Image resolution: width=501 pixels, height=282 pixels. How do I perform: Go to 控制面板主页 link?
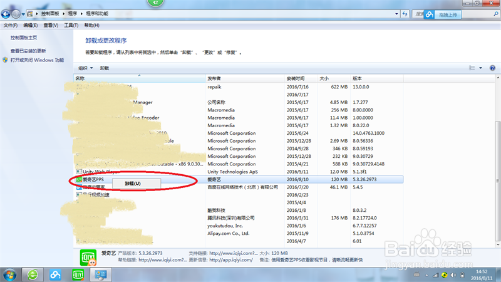(x=24, y=38)
